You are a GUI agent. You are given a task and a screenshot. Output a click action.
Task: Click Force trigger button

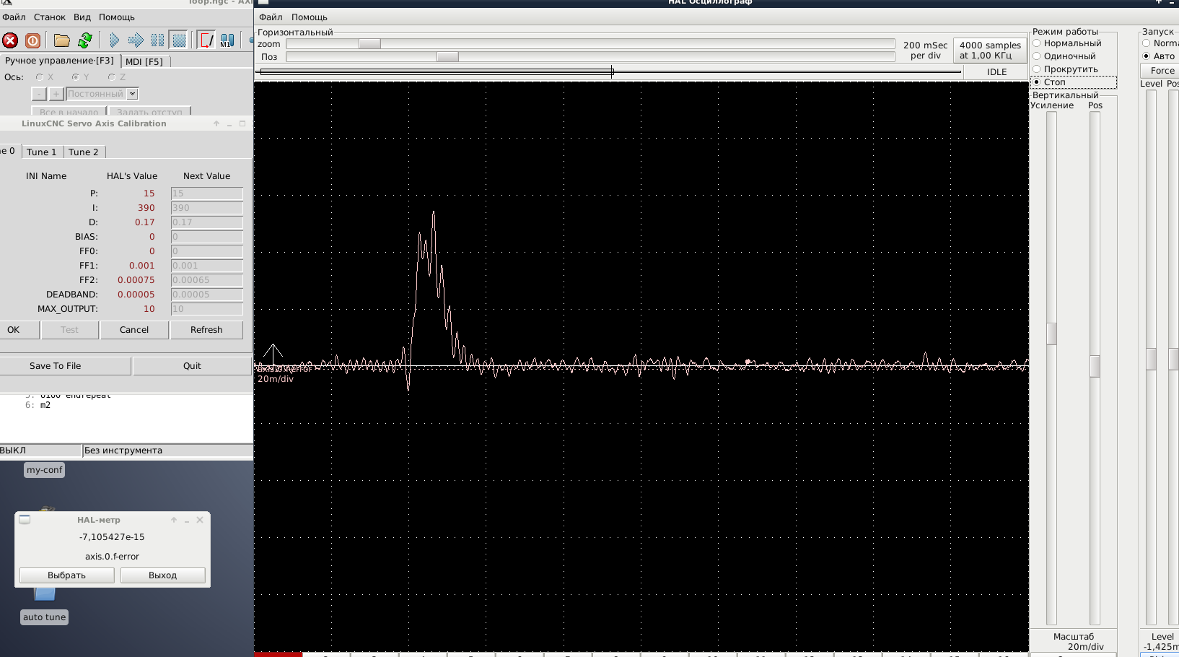1160,71
